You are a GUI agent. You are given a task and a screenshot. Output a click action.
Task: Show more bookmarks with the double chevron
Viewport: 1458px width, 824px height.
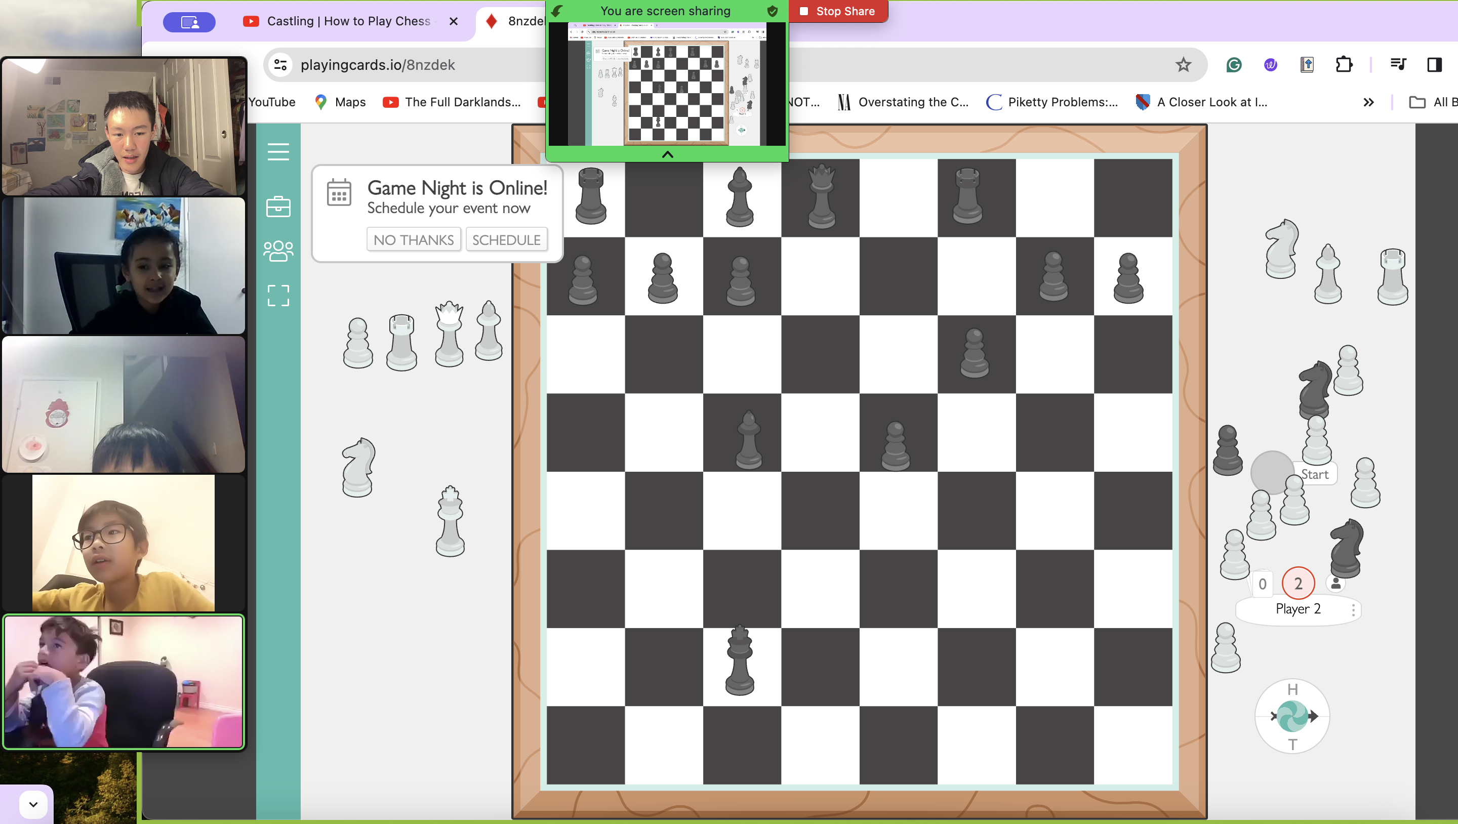point(1368,102)
